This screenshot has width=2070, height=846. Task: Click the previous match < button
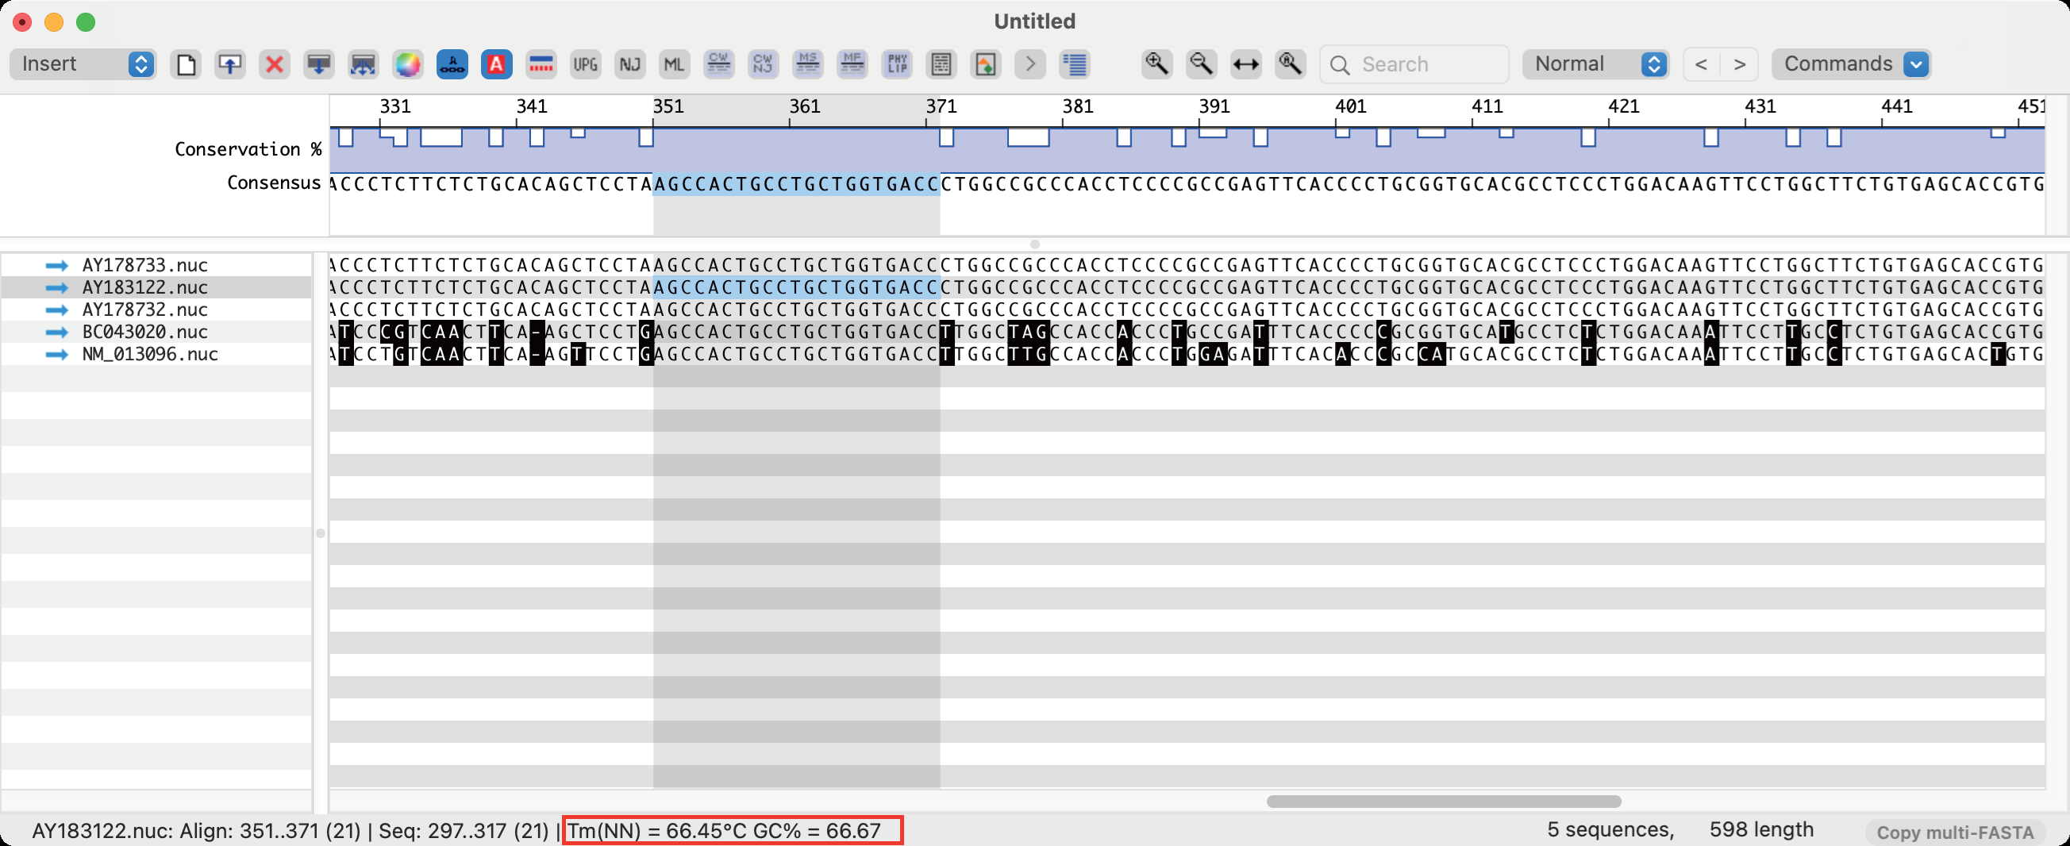[x=1702, y=64]
